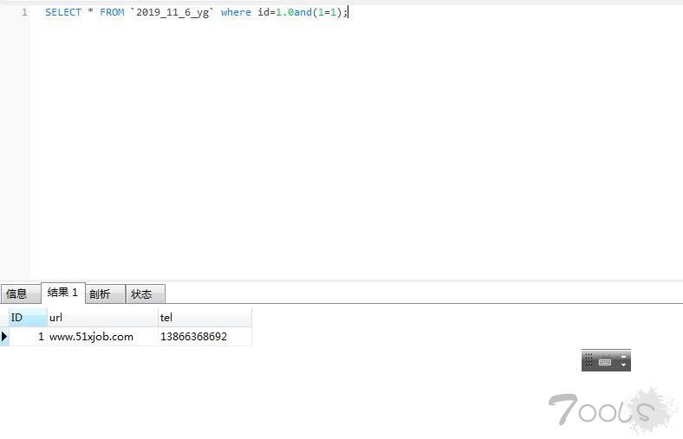Click the SELECT keyword in the query

click(63, 12)
